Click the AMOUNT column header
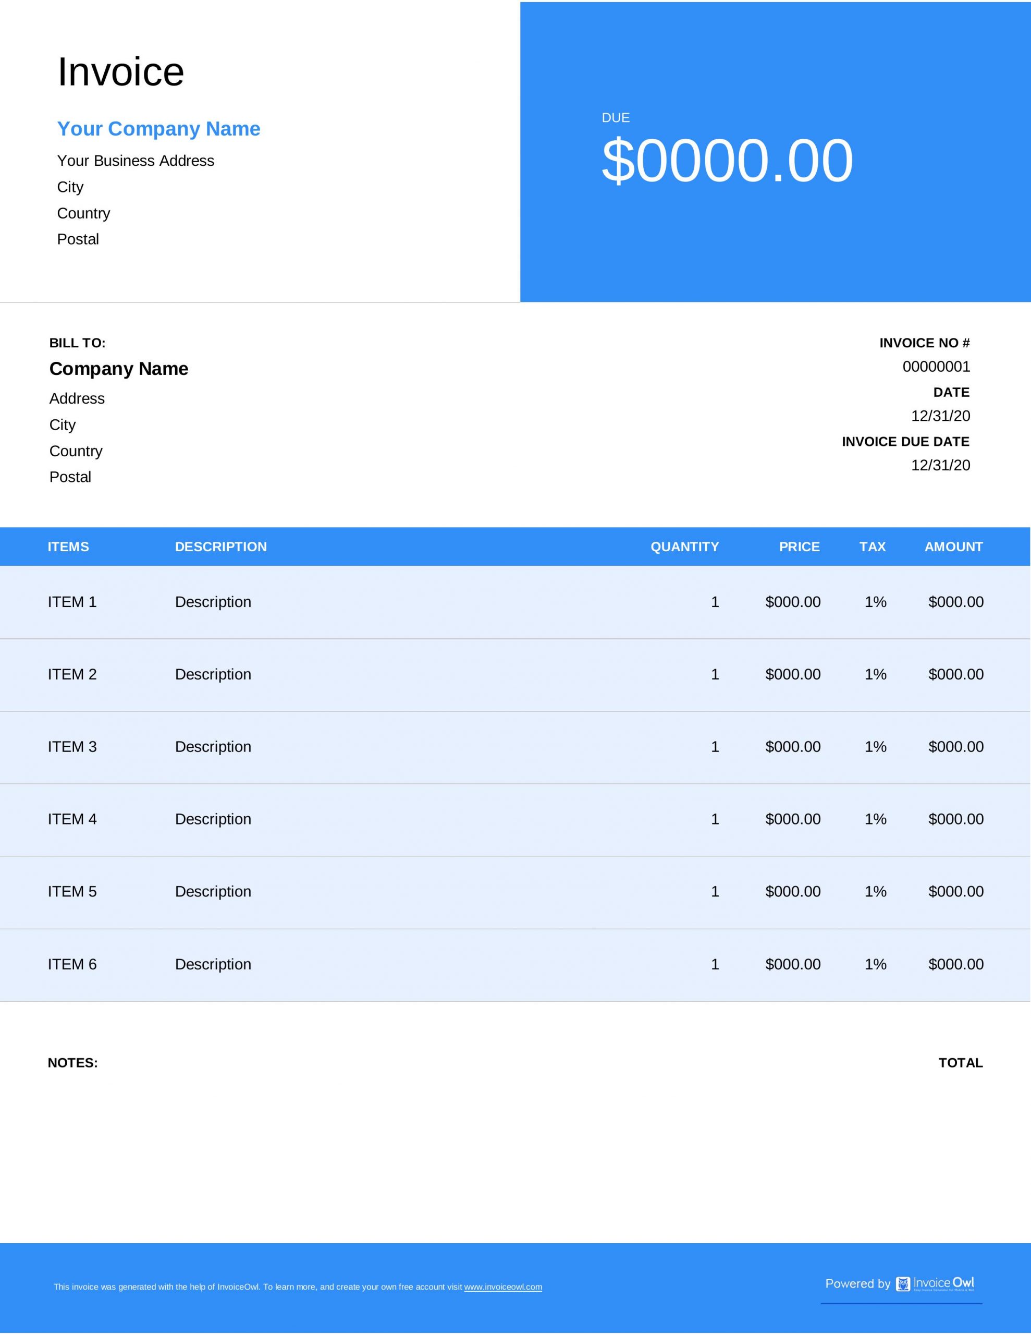This screenshot has height=1335, width=1031. tap(953, 547)
